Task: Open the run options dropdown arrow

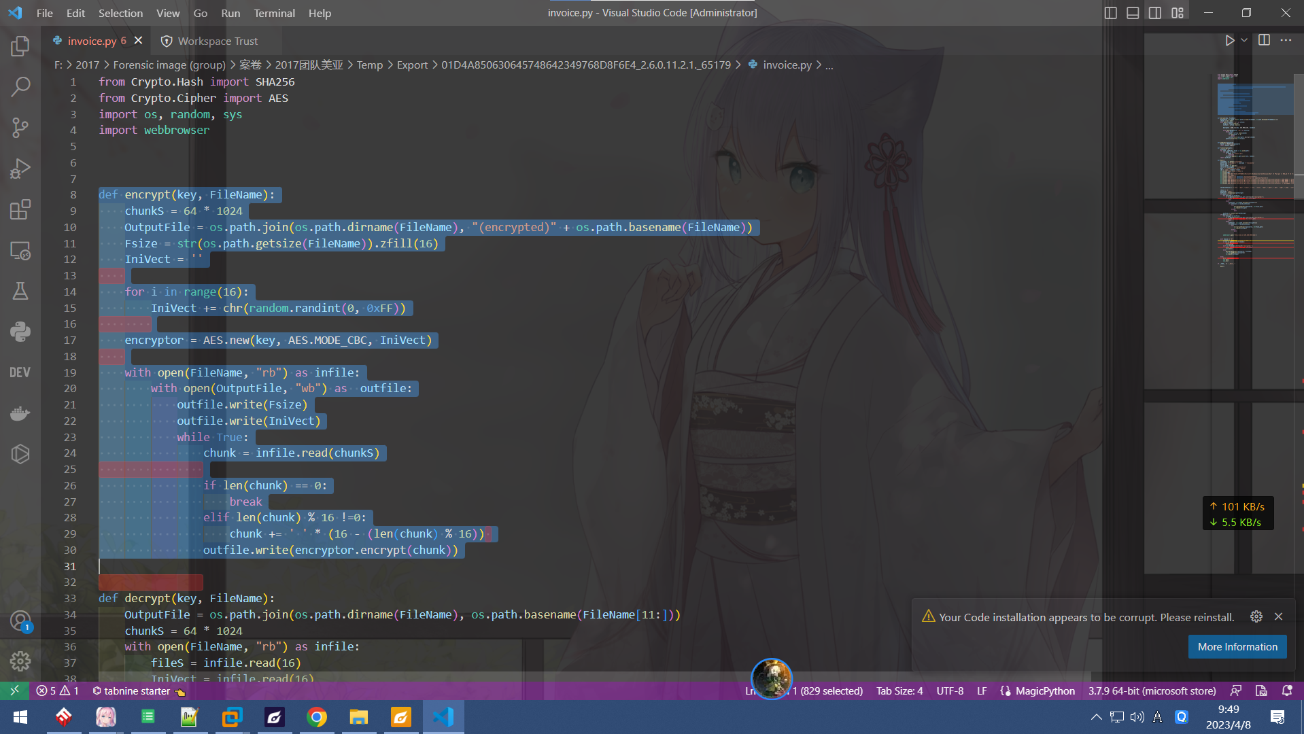Action: point(1244,41)
